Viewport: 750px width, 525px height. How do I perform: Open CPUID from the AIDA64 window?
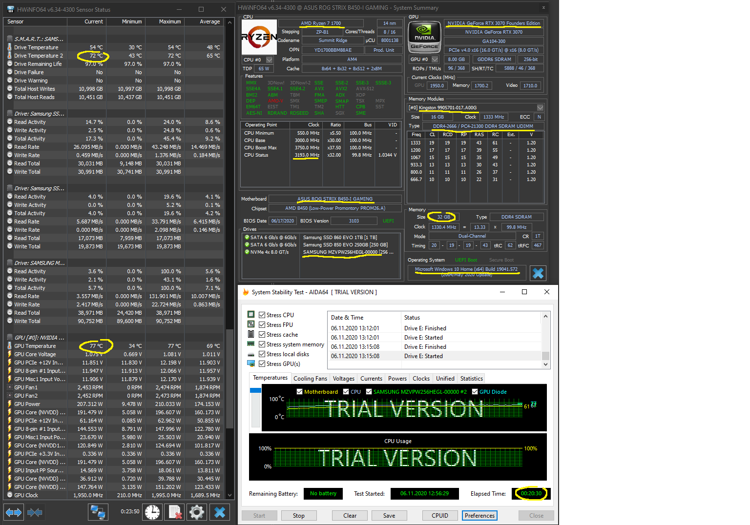[x=440, y=516]
